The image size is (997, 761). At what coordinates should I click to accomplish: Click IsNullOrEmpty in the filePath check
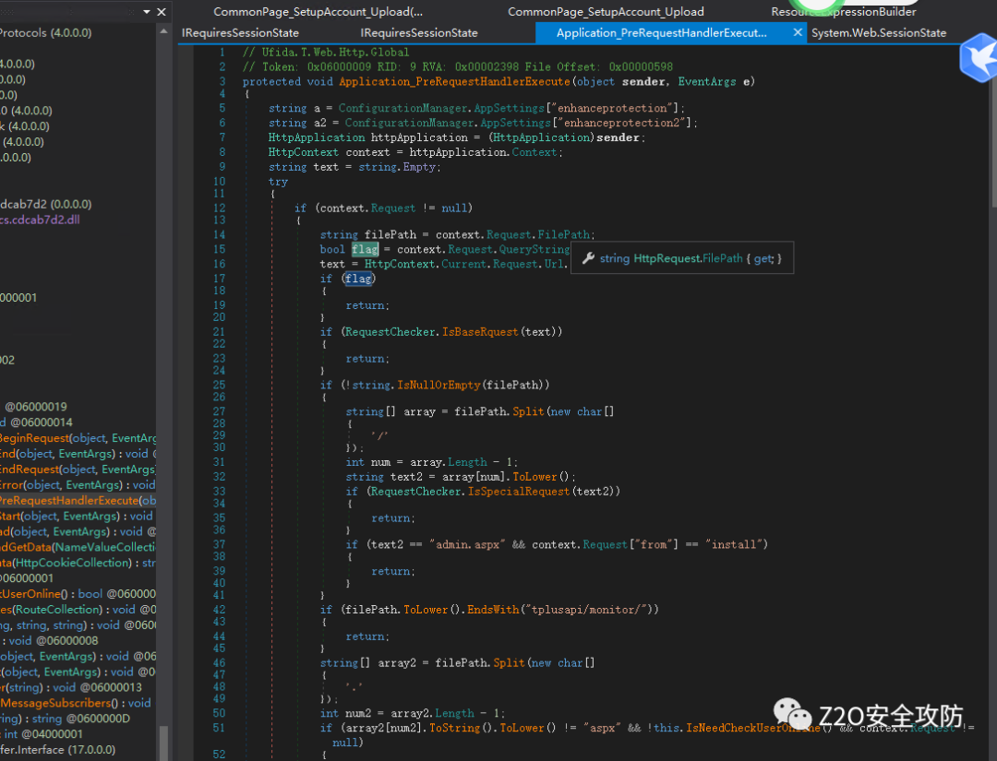438,385
